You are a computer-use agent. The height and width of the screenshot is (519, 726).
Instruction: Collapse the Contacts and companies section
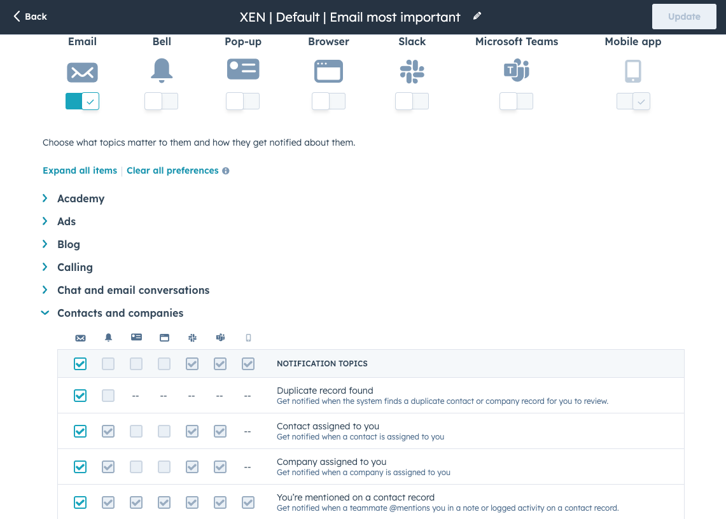coord(45,313)
